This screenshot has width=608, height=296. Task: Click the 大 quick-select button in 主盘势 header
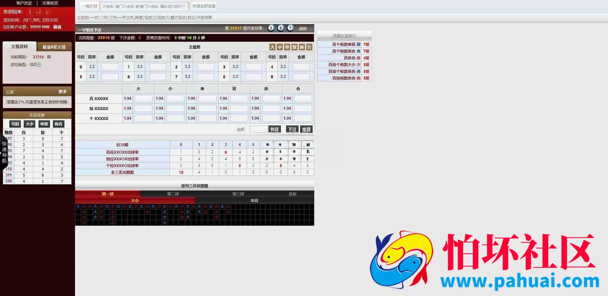click(x=272, y=47)
